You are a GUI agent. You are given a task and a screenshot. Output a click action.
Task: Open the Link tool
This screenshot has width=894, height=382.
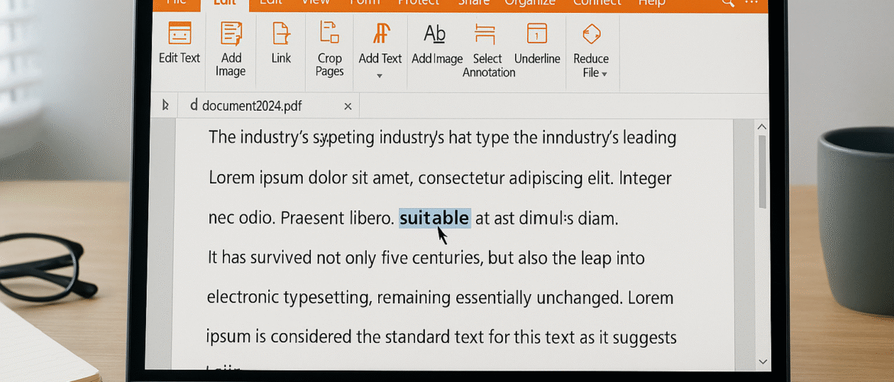(x=281, y=43)
